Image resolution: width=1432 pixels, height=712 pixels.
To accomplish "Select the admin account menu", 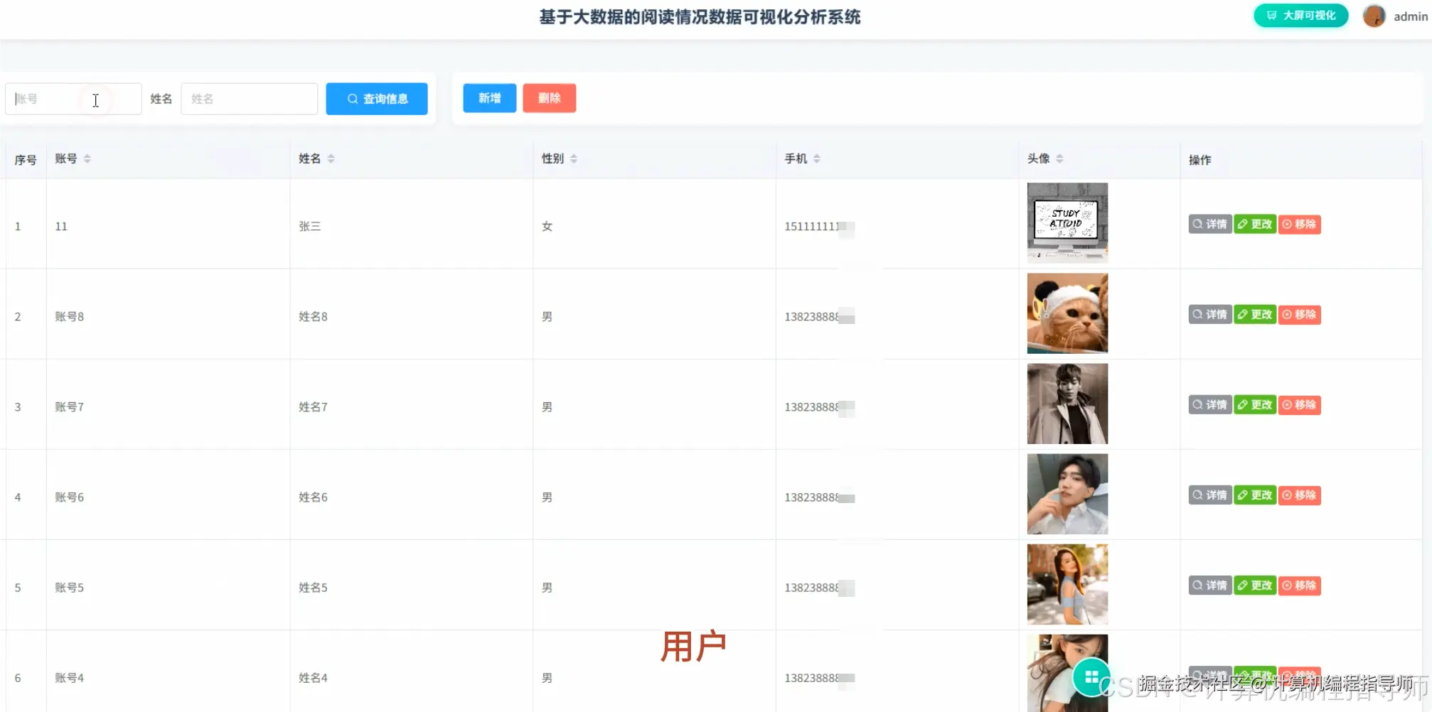I will pyautogui.click(x=1410, y=16).
